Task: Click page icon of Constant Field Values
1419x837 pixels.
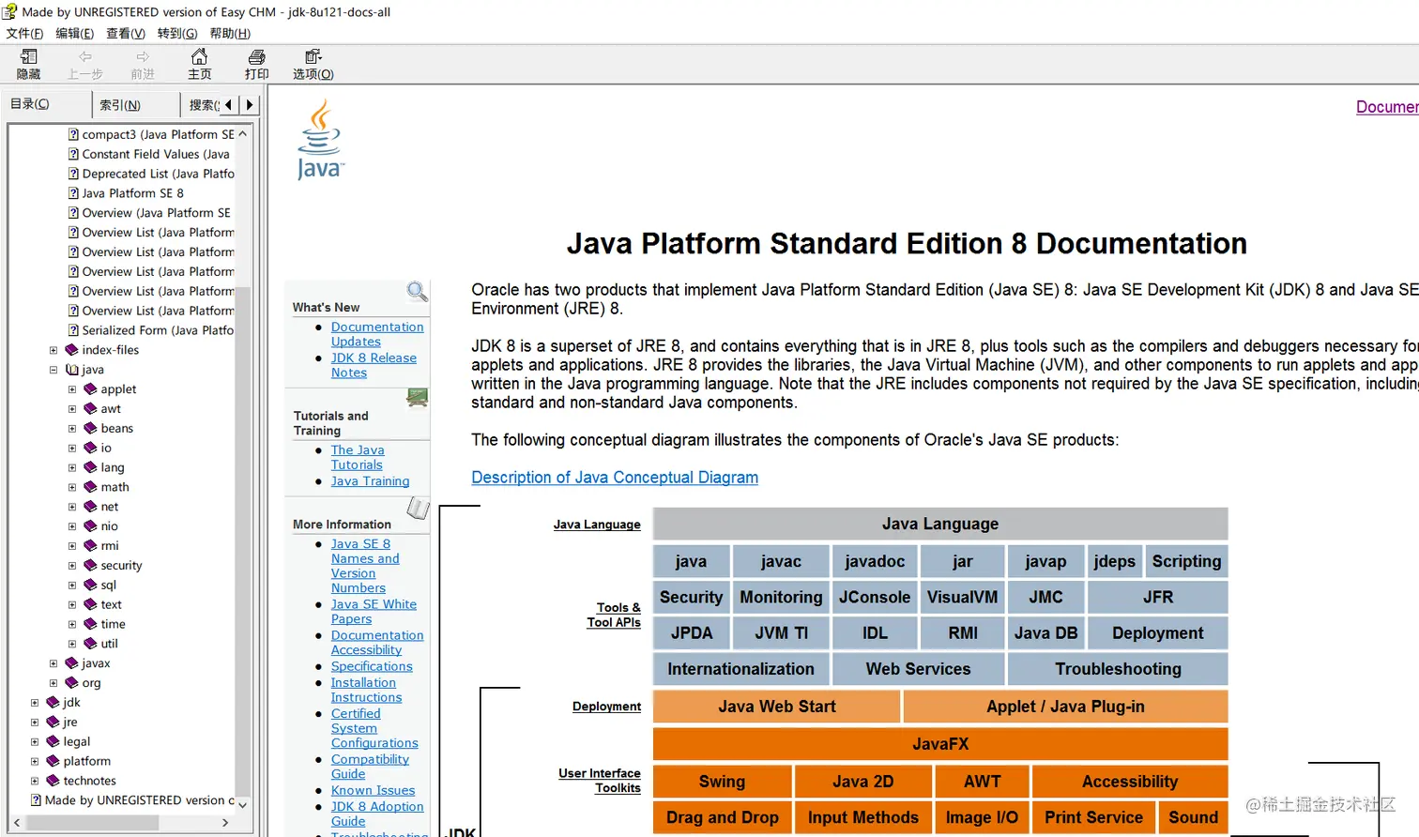Action: (x=73, y=154)
